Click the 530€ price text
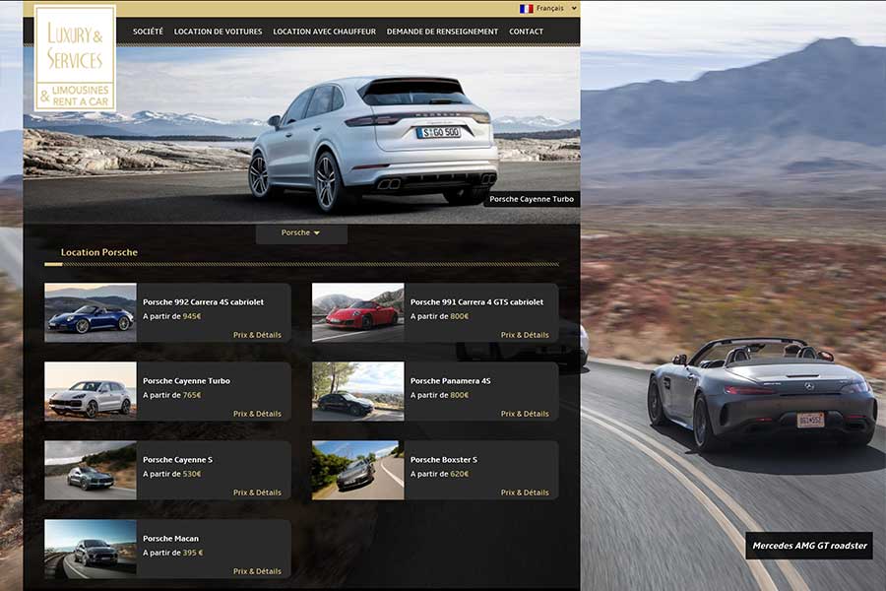Screen dimensions: 886x591 tap(192, 474)
